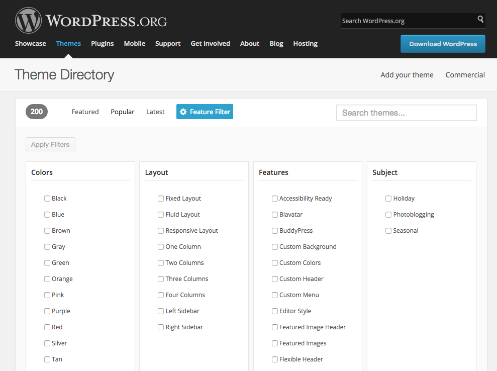Select the Right Sidebar checkbox
Screen dimensions: 497x371
pos(161,327)
